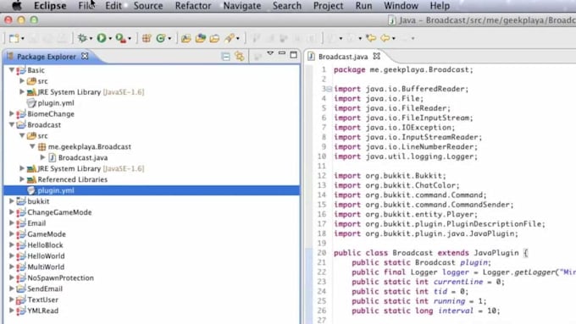Expand Referenced Libraries under Broadcast
The image size is (576, 324).
point(22,179)
